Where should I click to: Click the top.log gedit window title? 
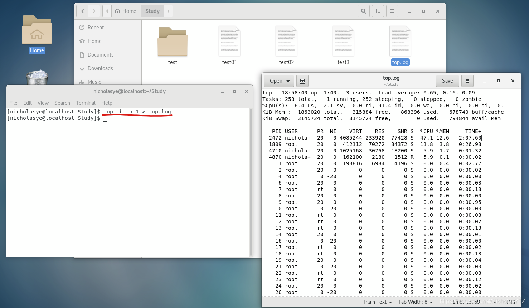(x=391, y=78)
